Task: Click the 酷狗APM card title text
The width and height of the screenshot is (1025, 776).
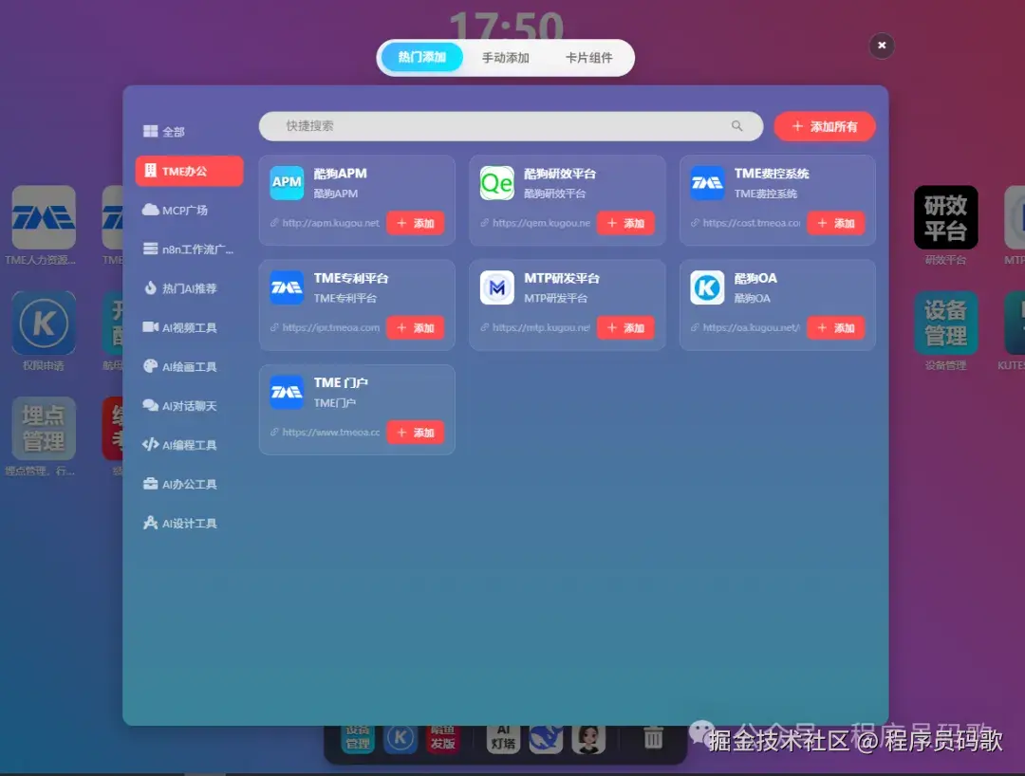Action: coord(340,173)
